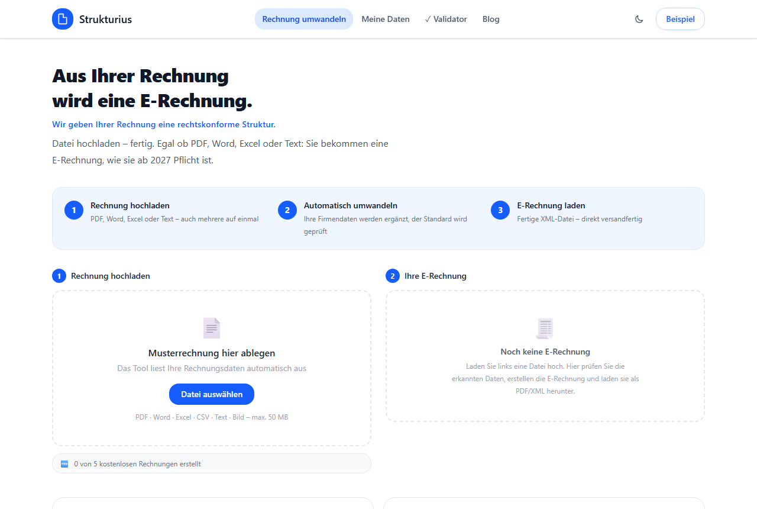Click the receipt icon in E-Rechnung panel
757x509 pixels.
545,328
